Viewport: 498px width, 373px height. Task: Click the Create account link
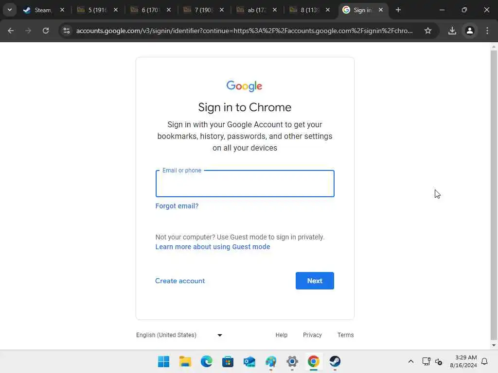(180, 281)
